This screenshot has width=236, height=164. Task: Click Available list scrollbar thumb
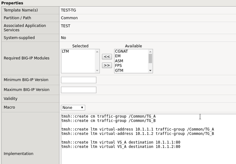click(150, 59)
